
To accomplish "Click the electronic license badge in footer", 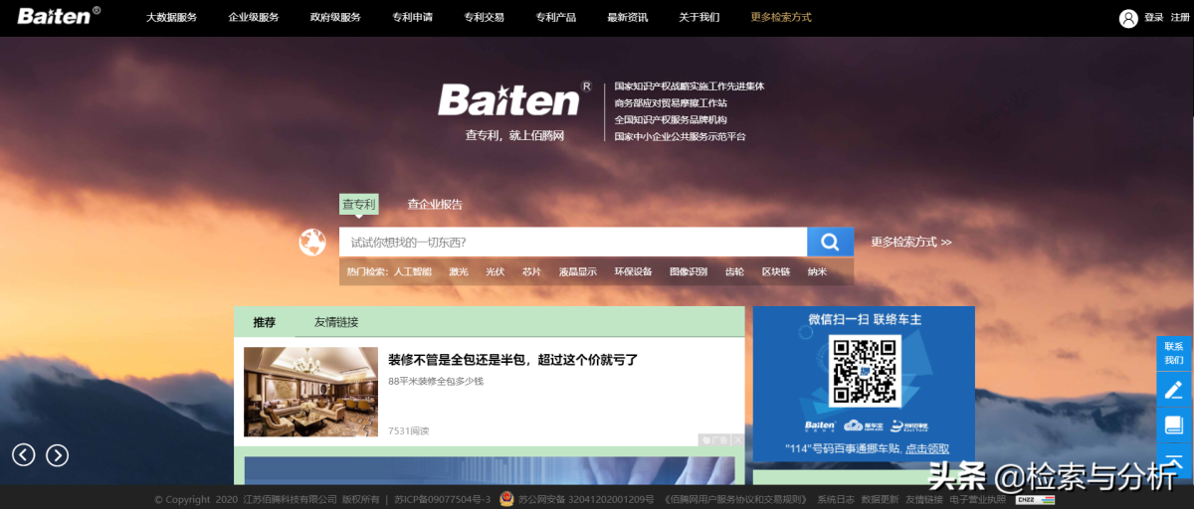I will pos(1035,499).
